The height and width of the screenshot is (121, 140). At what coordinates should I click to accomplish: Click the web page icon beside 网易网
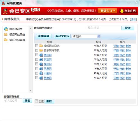pos(41,69)
